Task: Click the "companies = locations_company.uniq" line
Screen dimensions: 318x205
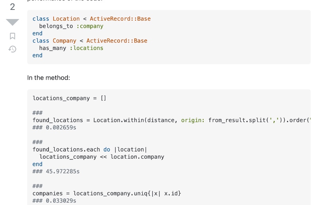Action: pos(107,194)
